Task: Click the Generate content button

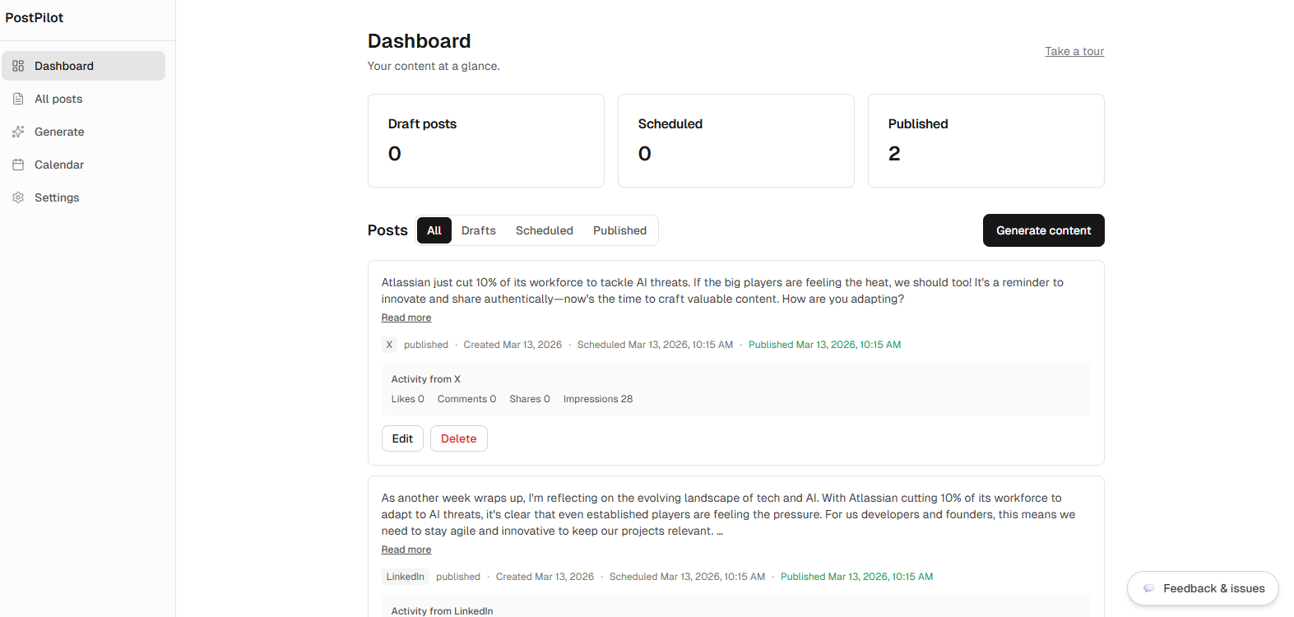Action: point(1044,230)
